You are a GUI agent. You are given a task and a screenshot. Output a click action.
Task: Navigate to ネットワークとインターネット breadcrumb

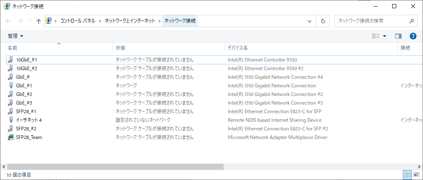click(x=130, y=21)
